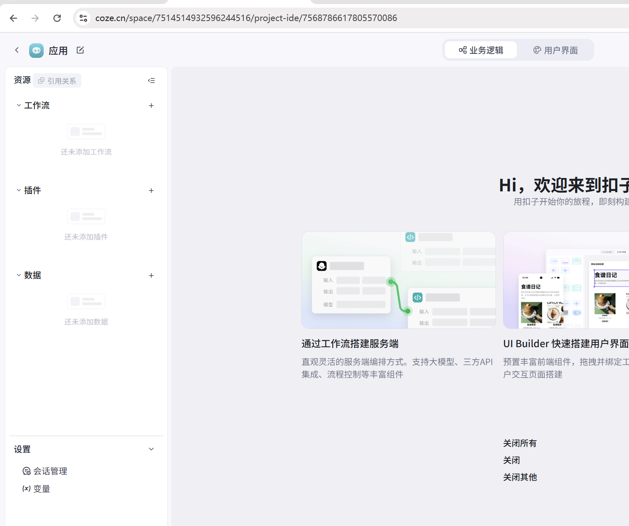Click the browser refresh icon
629x526 pixels.
tap(57, 18)
